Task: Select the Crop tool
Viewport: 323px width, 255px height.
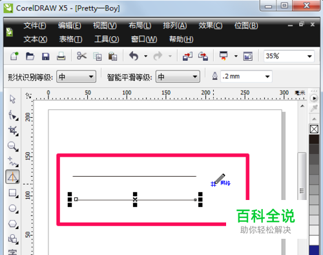Action: (x=13, y=131)
